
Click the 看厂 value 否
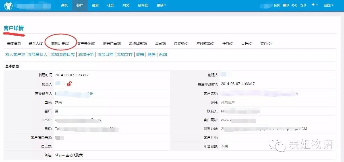point(57,111)
